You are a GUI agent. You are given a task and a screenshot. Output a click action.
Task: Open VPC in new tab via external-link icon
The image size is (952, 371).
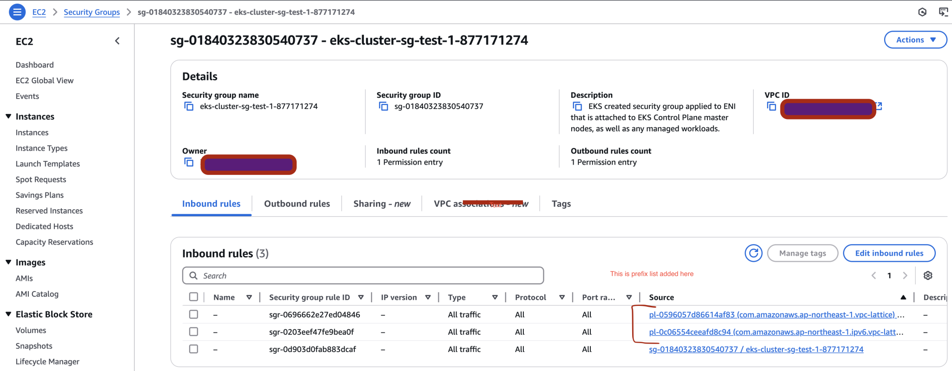click(x=879, y=106)
